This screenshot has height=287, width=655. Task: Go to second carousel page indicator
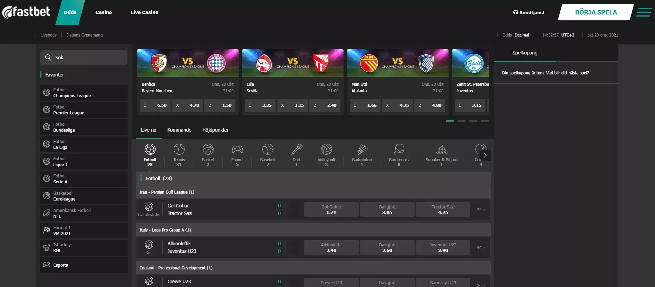462,121
